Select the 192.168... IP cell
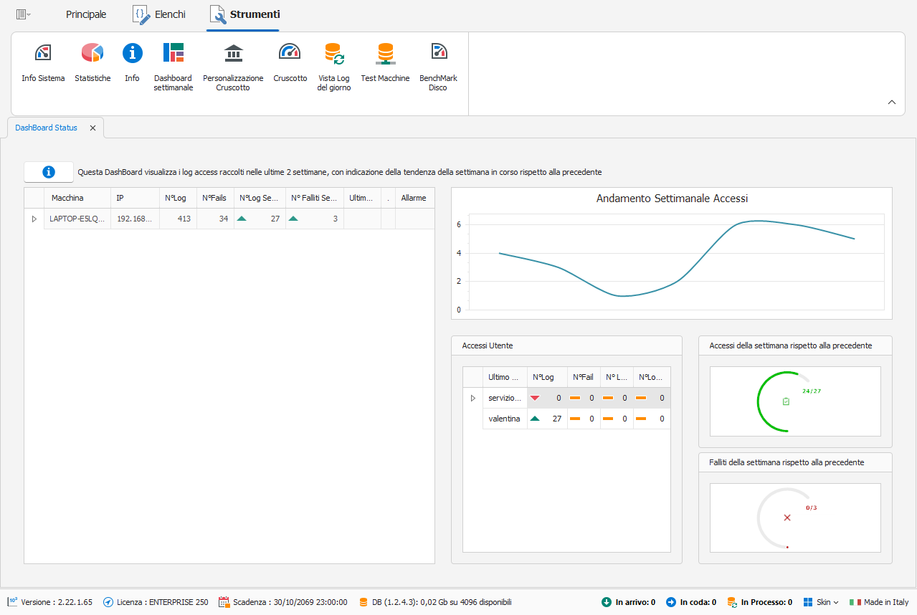Viewport: 917px width, 615px height. click(135, 219)
